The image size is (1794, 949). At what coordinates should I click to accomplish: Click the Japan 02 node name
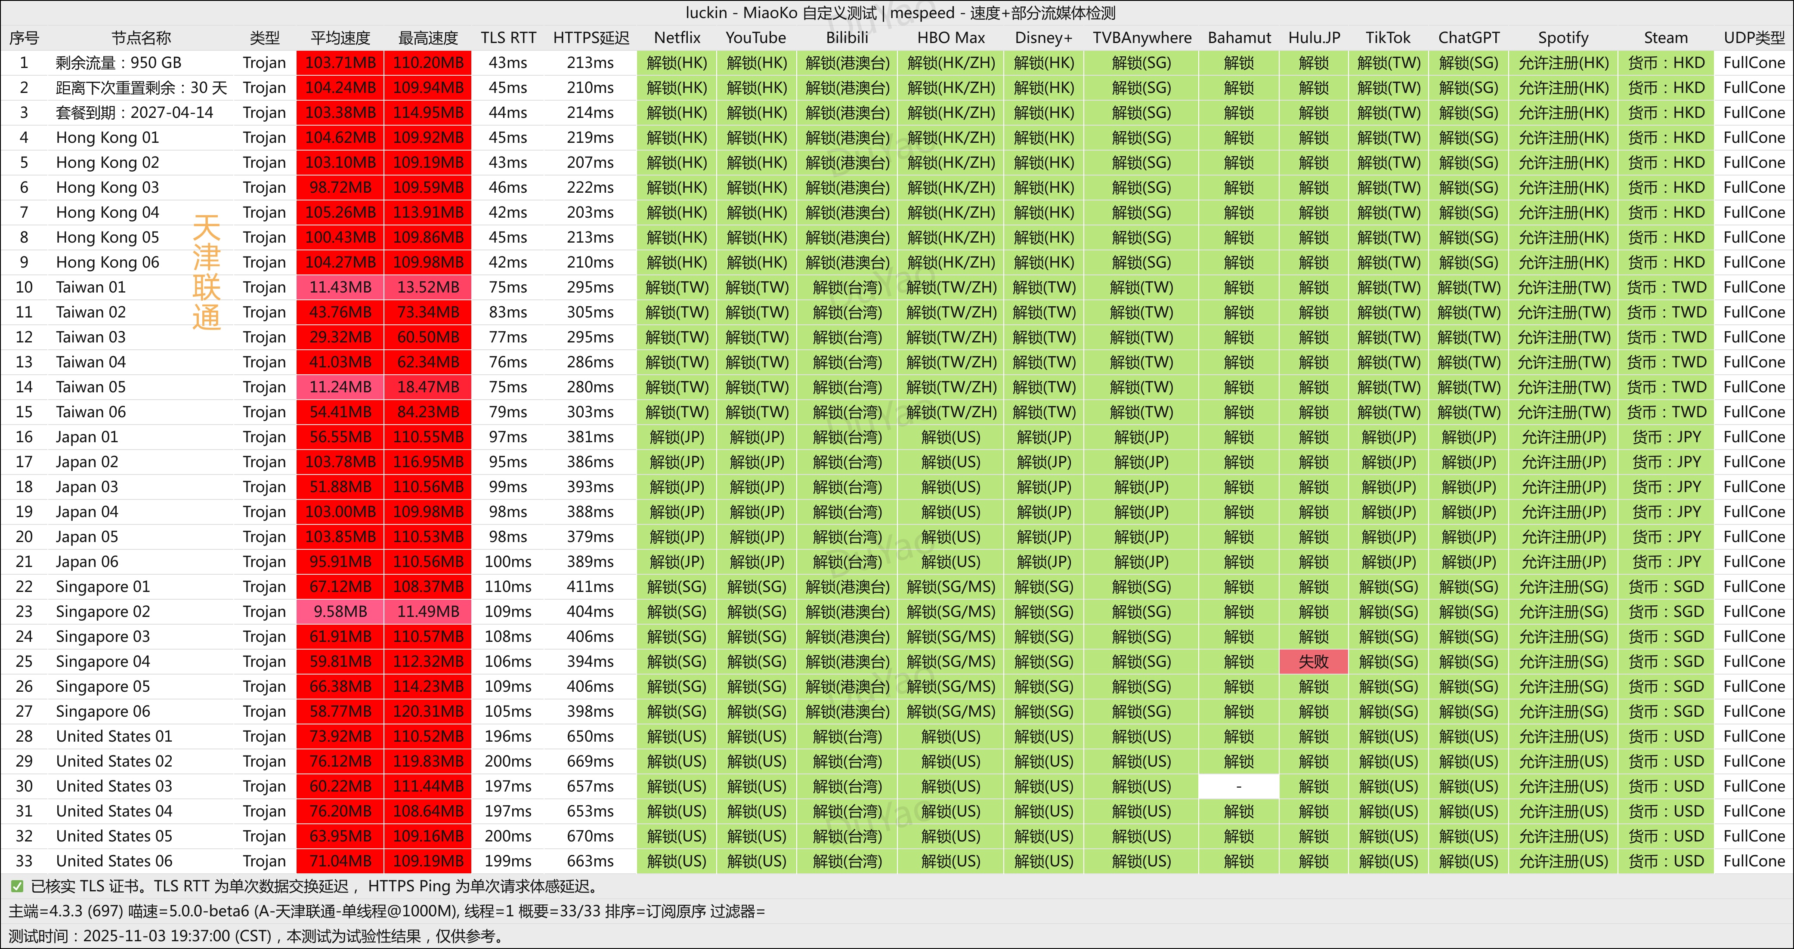(x=87, y=462)
